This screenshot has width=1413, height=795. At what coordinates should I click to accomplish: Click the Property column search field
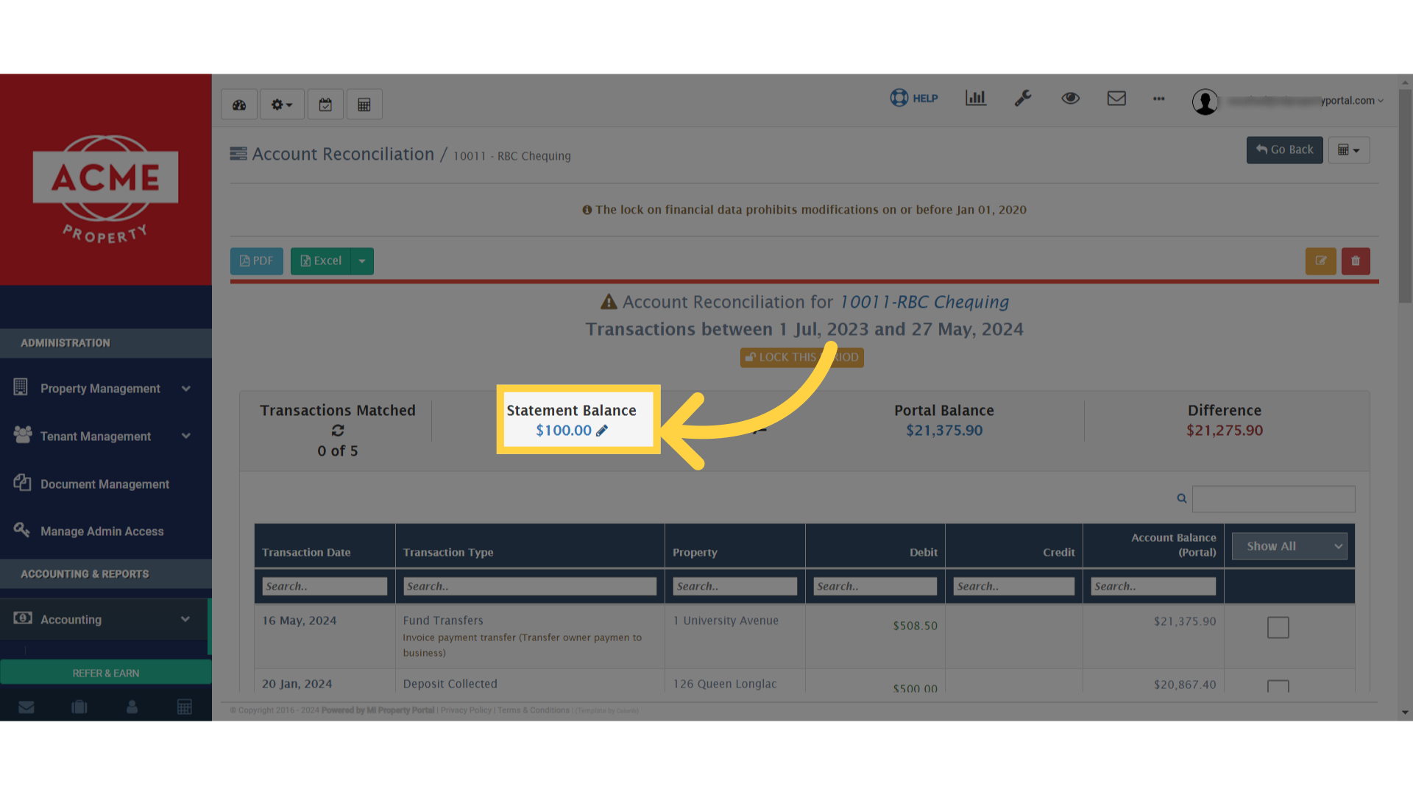pos(734,586)
